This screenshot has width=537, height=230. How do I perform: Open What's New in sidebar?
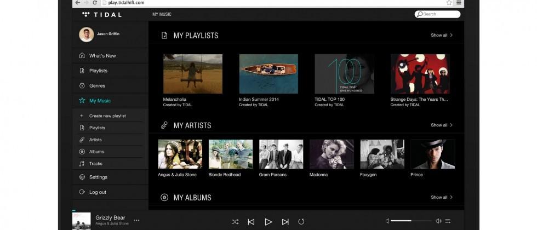point(110,55)
